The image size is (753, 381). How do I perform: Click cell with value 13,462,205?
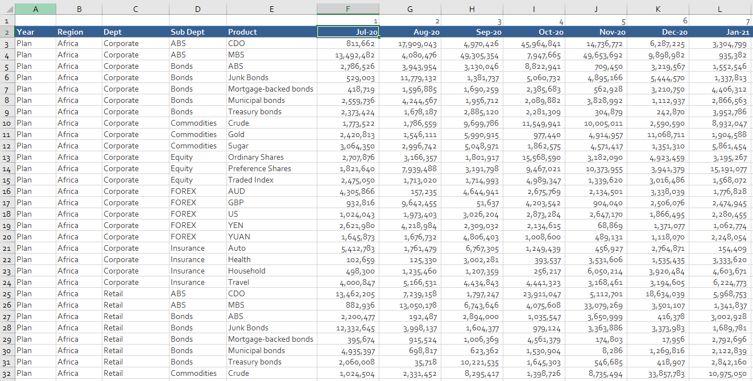click(348, 293)
